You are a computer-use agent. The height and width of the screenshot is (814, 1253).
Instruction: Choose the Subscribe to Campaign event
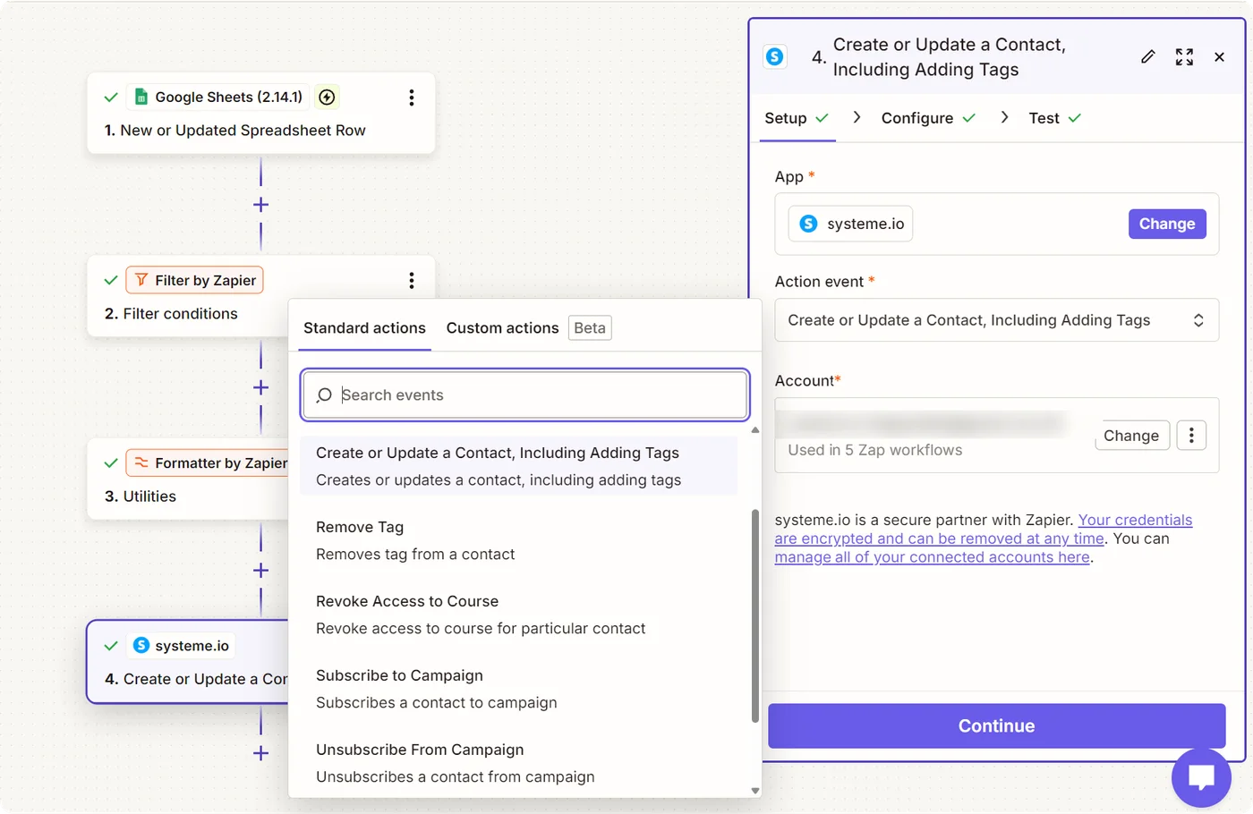coord(519,689)
